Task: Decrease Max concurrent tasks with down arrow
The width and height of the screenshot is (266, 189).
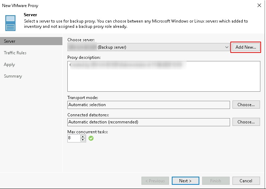Action: (83, 140)
